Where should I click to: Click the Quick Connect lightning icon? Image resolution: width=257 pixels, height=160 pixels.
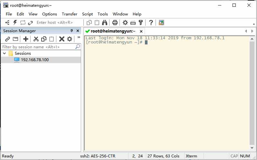[x=15, y=23]
